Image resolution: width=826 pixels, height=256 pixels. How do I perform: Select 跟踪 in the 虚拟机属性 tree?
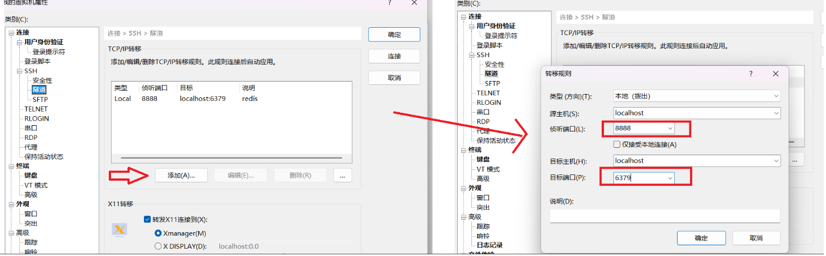(x=31, y=242)
